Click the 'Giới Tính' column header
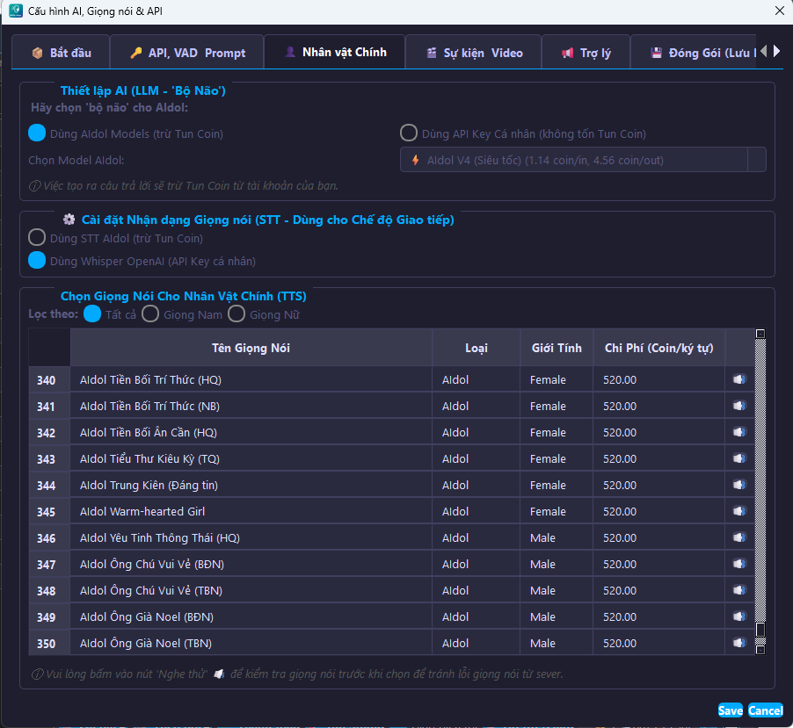The width and height of the screenshot is (793, 728). coord(557,348)
